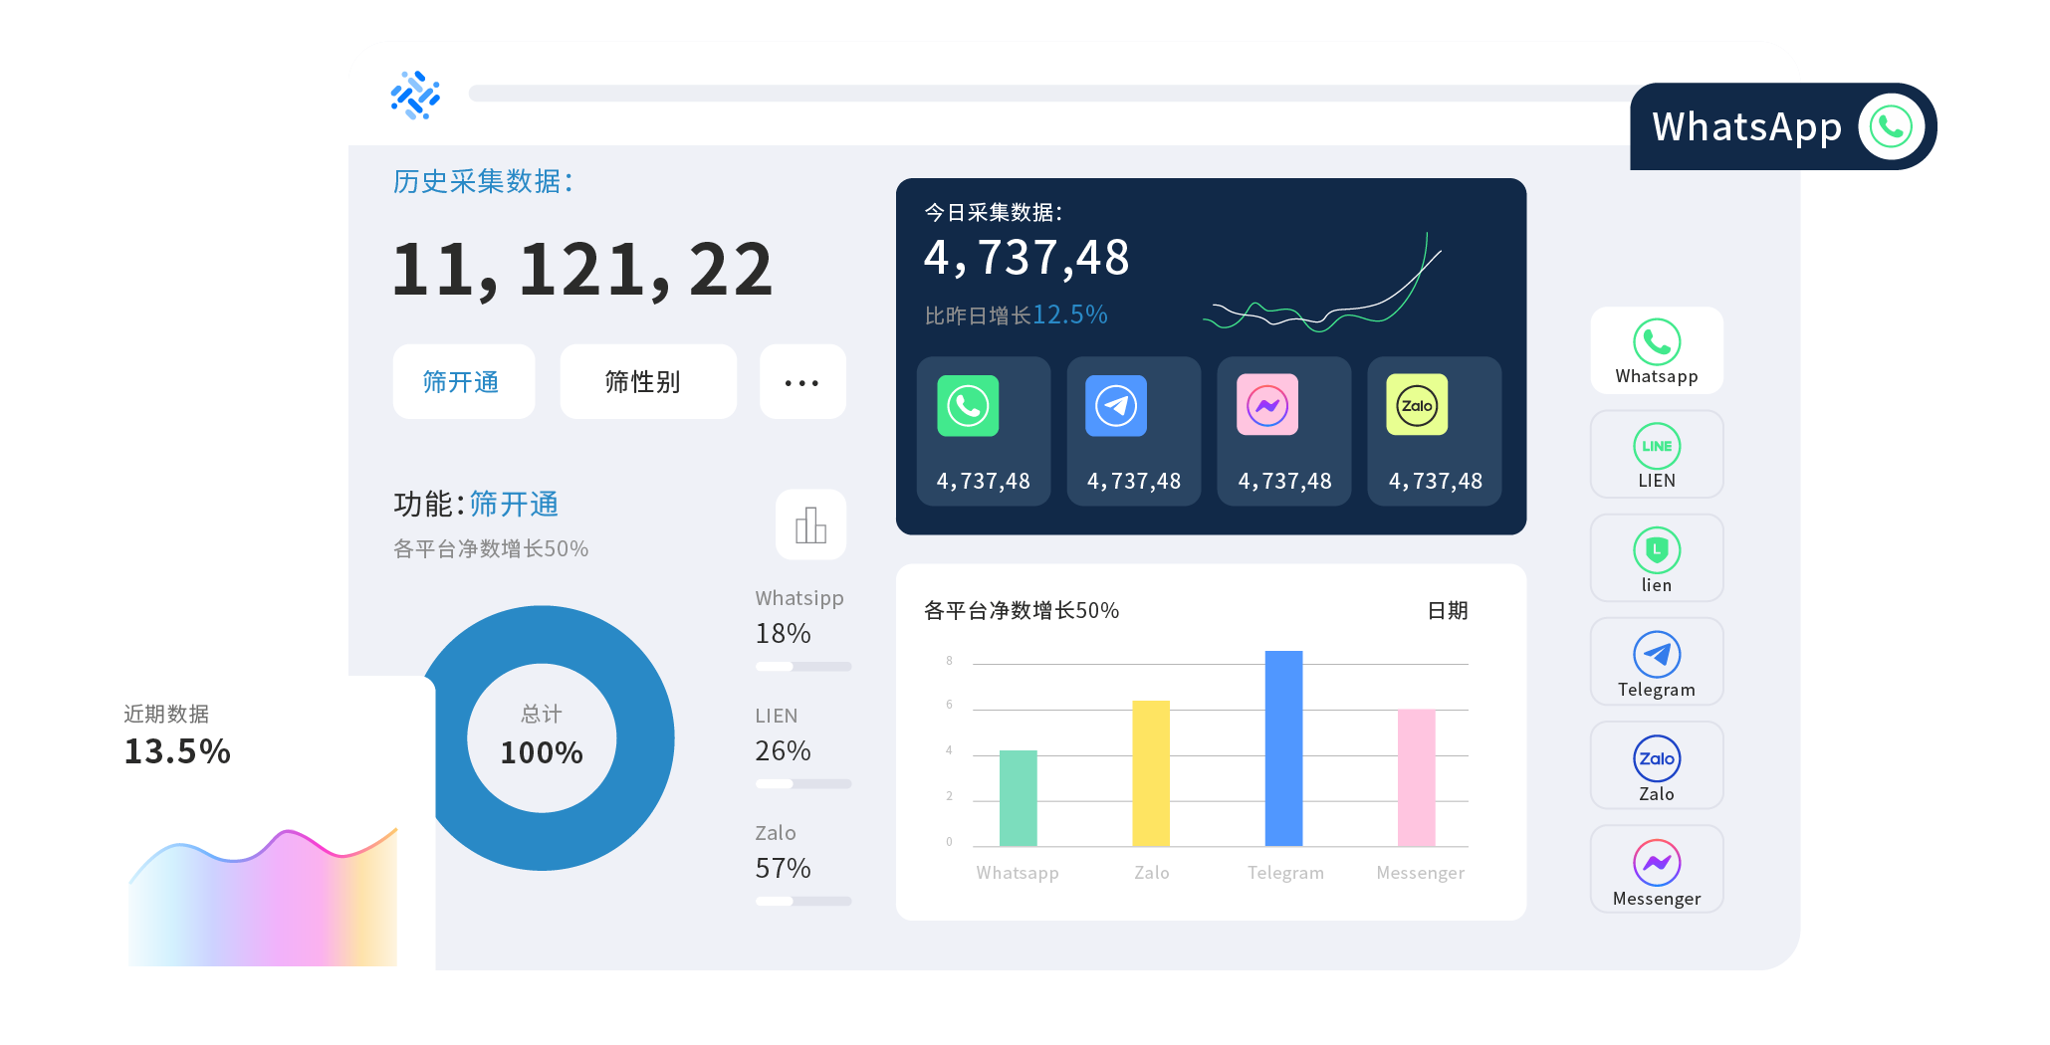Open the three-dots more options button
Viewport: 2050px width, 1045px height.
tap(802, 381)
